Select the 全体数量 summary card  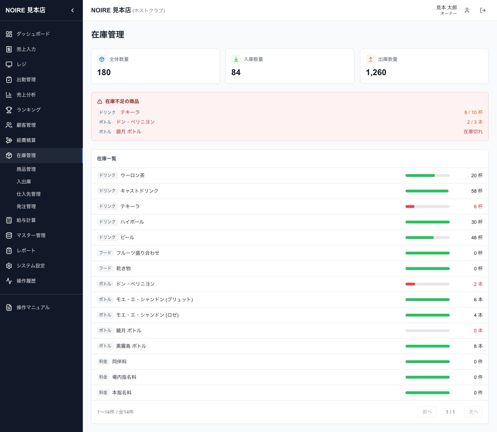click(x=155, y=66)
